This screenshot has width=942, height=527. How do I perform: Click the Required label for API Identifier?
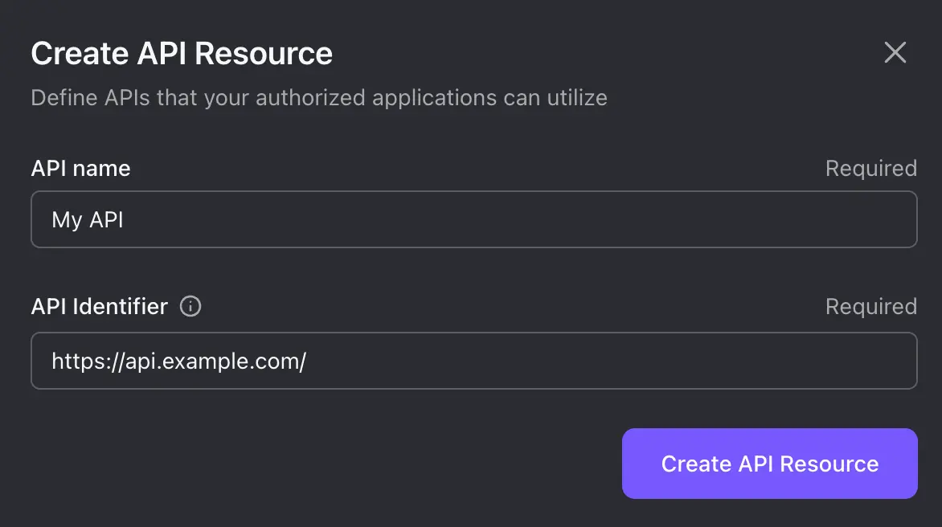click(870, 306)
